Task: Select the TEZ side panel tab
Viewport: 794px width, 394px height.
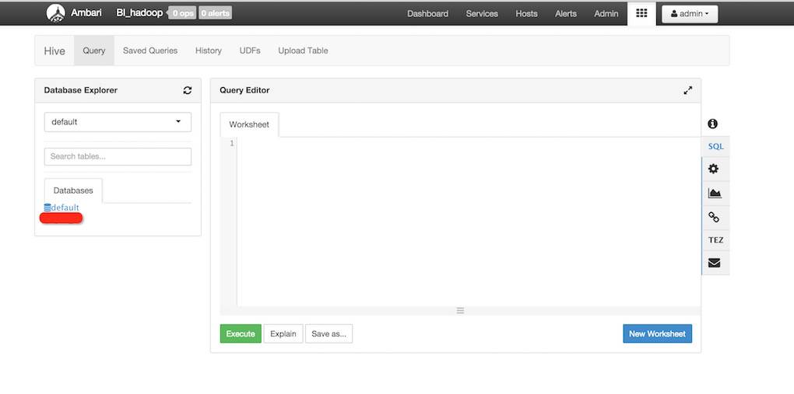Action: 715,240
